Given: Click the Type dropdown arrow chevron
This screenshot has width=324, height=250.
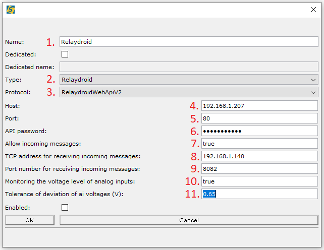Looking at the screenshot, I should pos(313,80).
